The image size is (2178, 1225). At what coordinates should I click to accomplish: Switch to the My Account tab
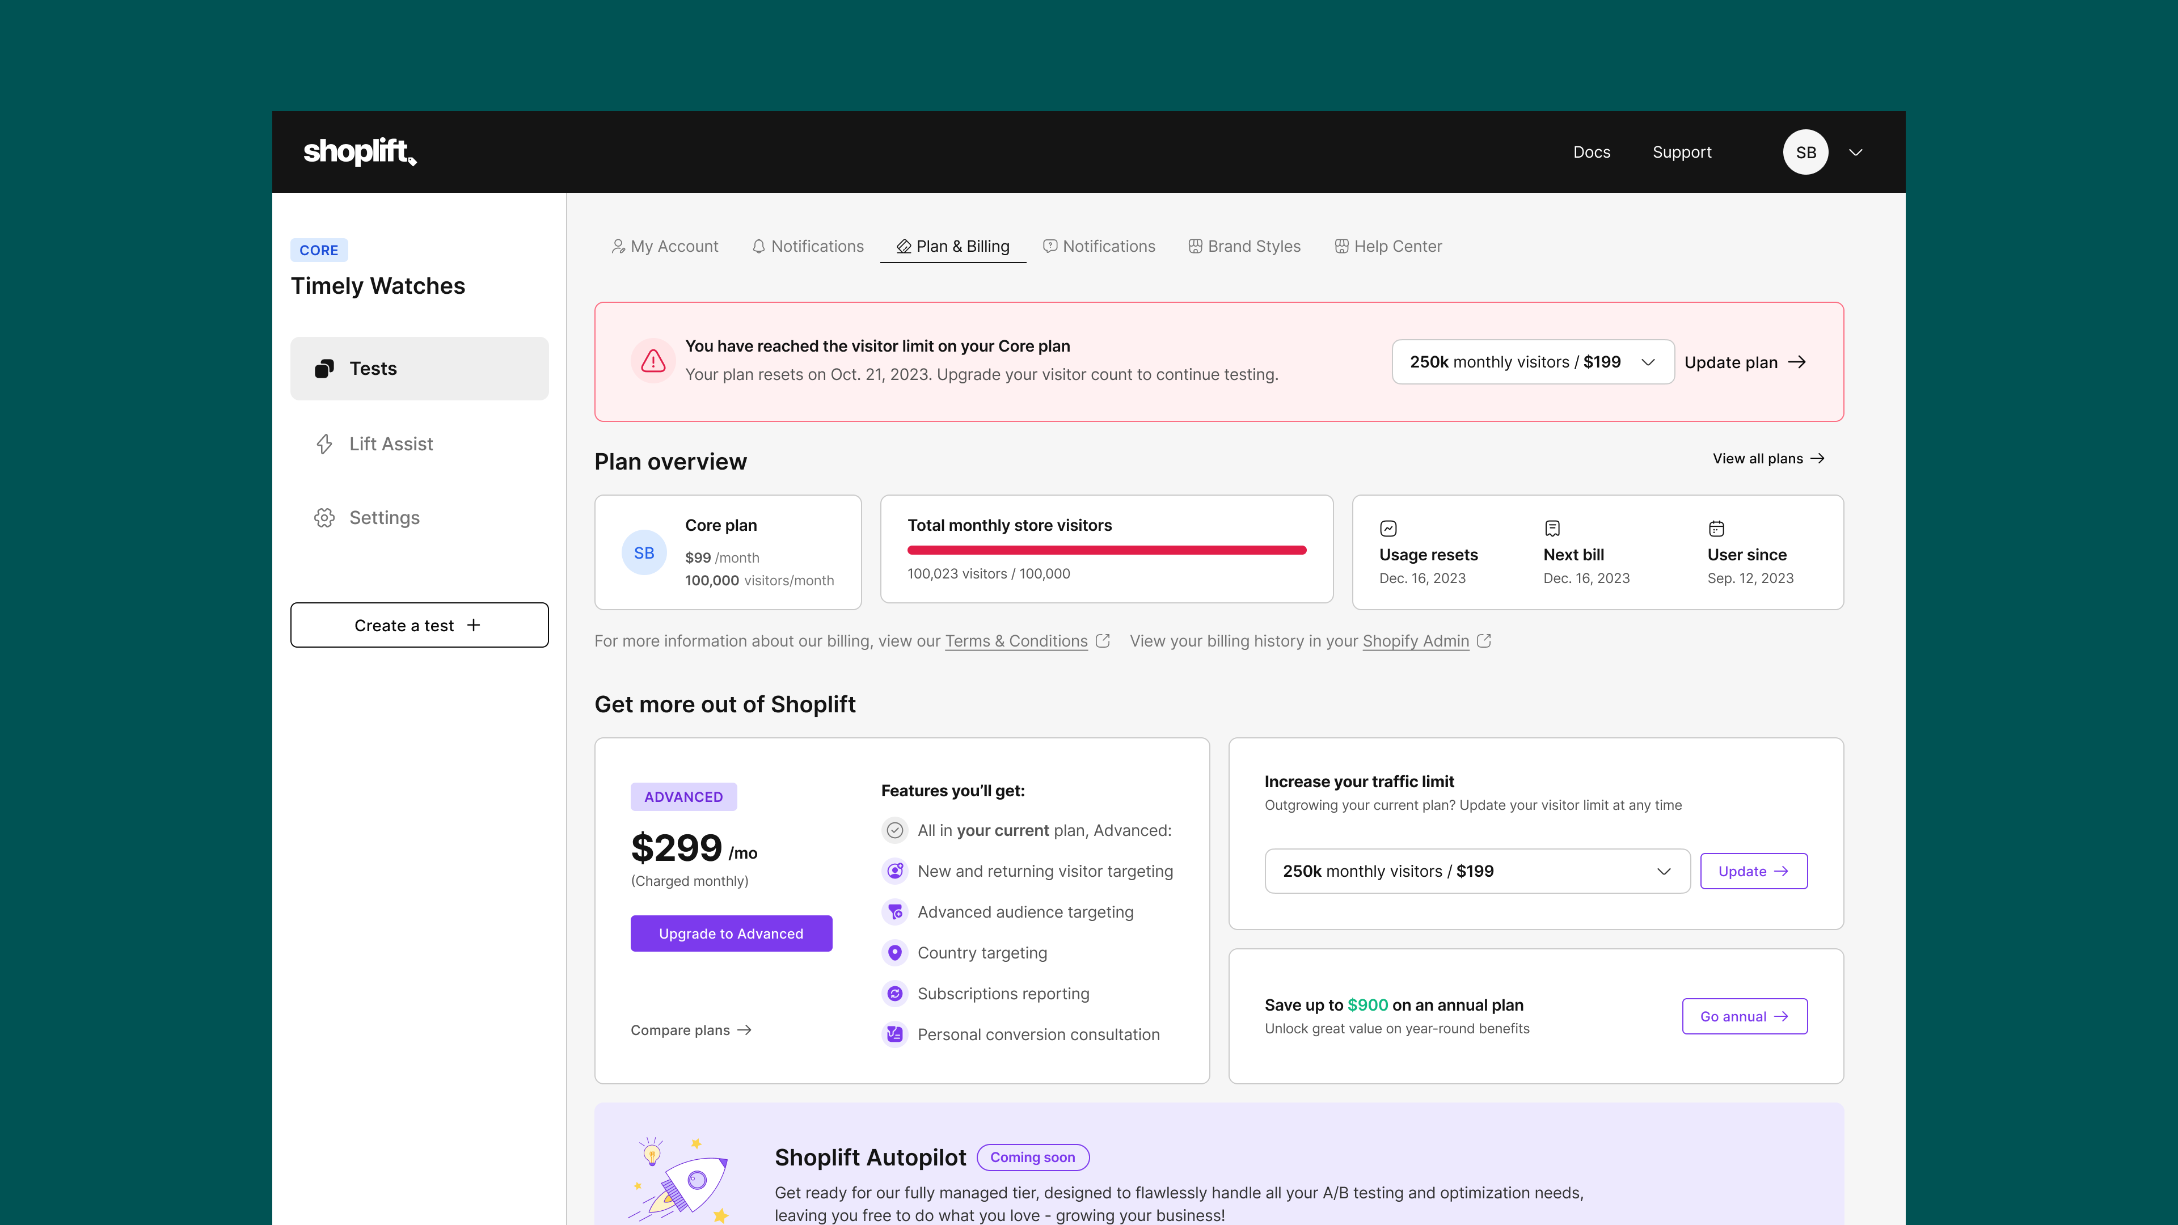665,246
